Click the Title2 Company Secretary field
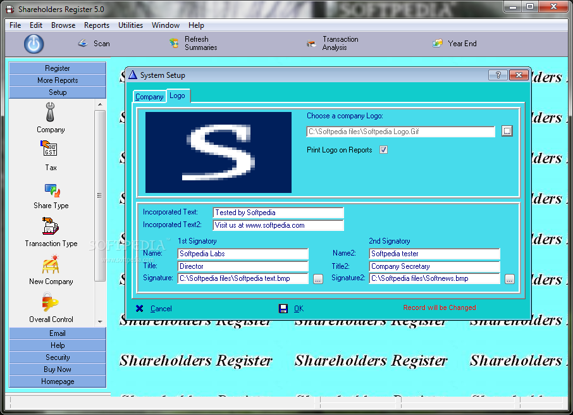Viewport: 573px width, 415px height. coord(434,266)
